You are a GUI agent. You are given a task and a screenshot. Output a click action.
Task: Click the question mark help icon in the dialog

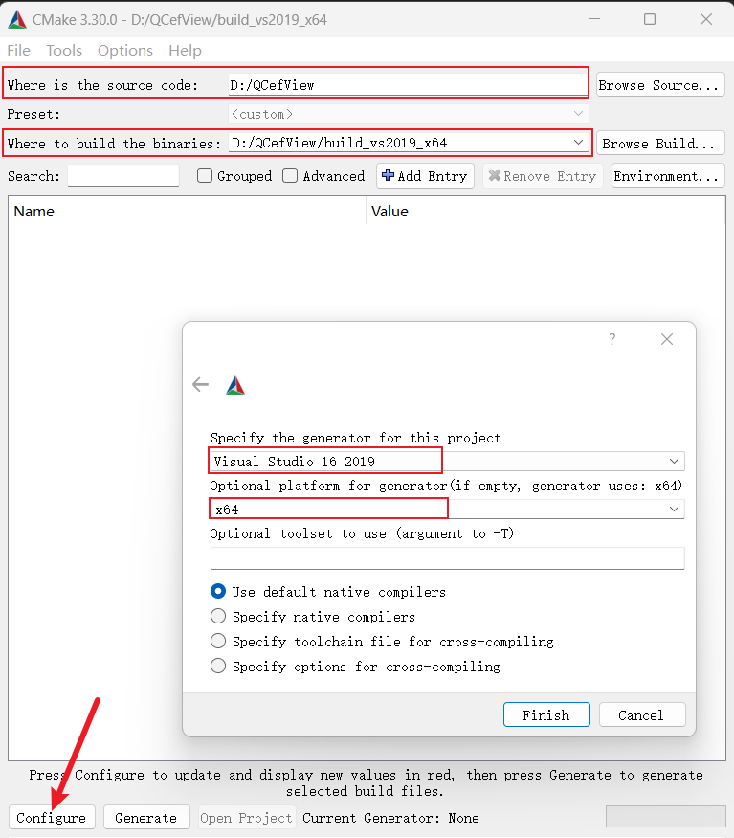coord(612,339)
